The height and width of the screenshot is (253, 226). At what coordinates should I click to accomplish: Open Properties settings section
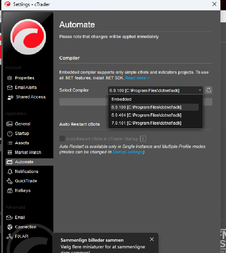pyautogui.click(x=25, y=78)
